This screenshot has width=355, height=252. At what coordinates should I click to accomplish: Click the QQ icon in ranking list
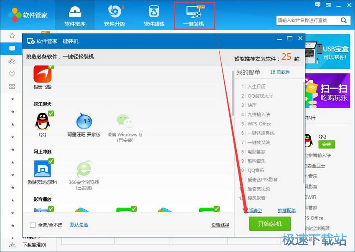click(x=309, y=140)
